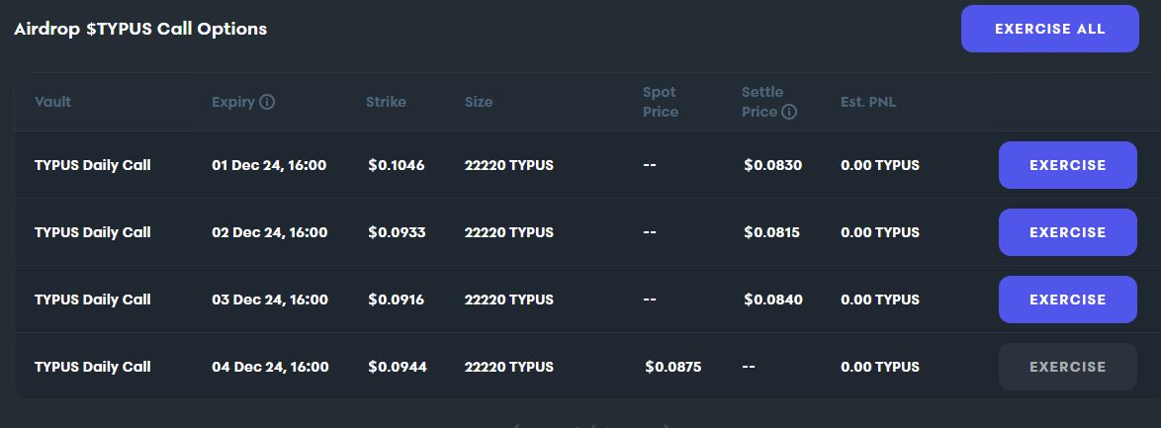Click the $0.0840 settle price value
The height and width of the screenshot is (428, 1161).
click(772, 300)
